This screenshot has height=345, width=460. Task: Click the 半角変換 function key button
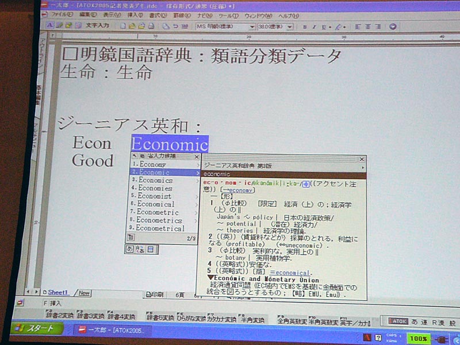252,320
